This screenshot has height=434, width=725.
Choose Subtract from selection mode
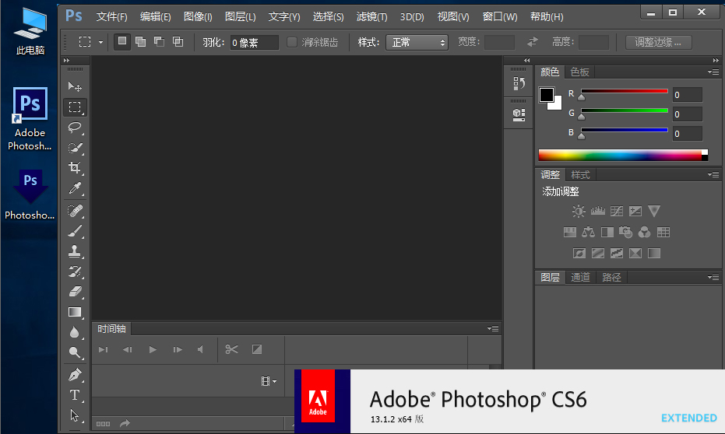point(159,42)
